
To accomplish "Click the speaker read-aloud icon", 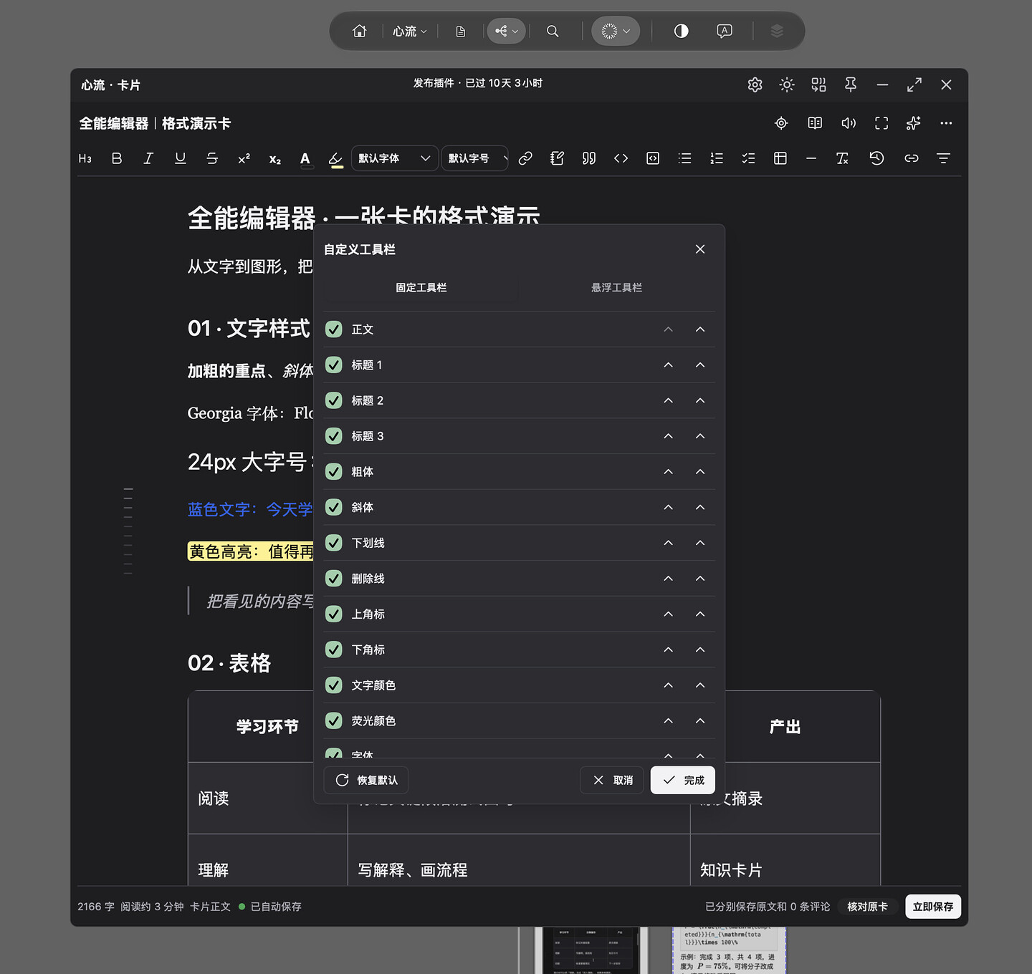I will pos(849,123).
